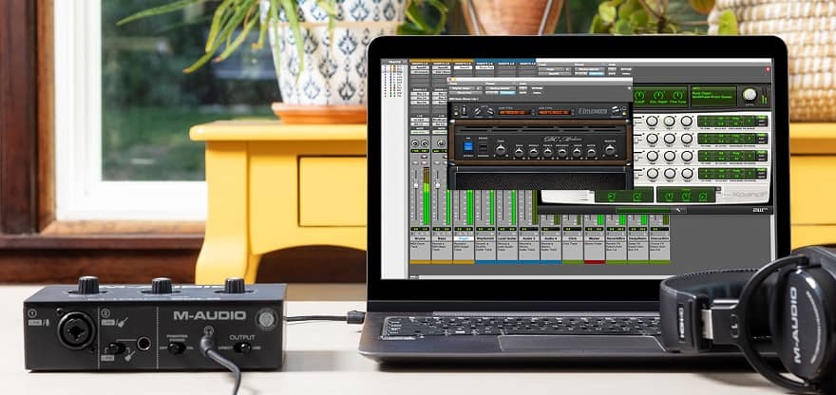
Task: Click the Cutoff knob in the Xpand synth
Action: [x=640, y=95]
